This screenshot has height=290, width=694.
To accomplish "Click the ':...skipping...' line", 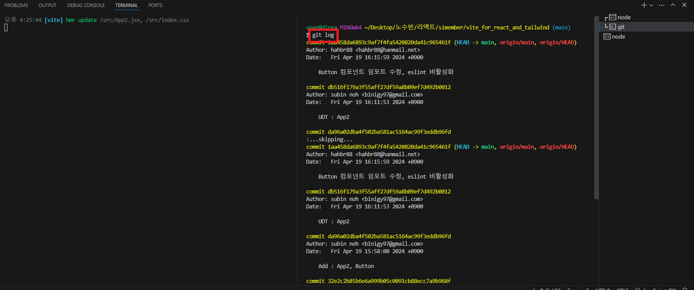I will [329, 140].
